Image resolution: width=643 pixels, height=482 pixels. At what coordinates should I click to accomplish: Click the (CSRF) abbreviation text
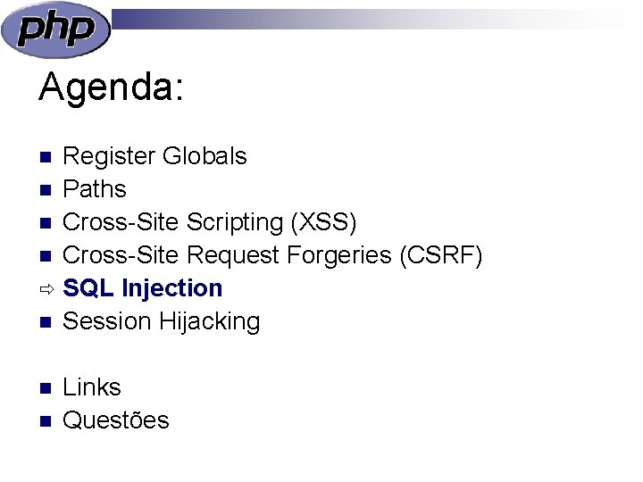441,256
